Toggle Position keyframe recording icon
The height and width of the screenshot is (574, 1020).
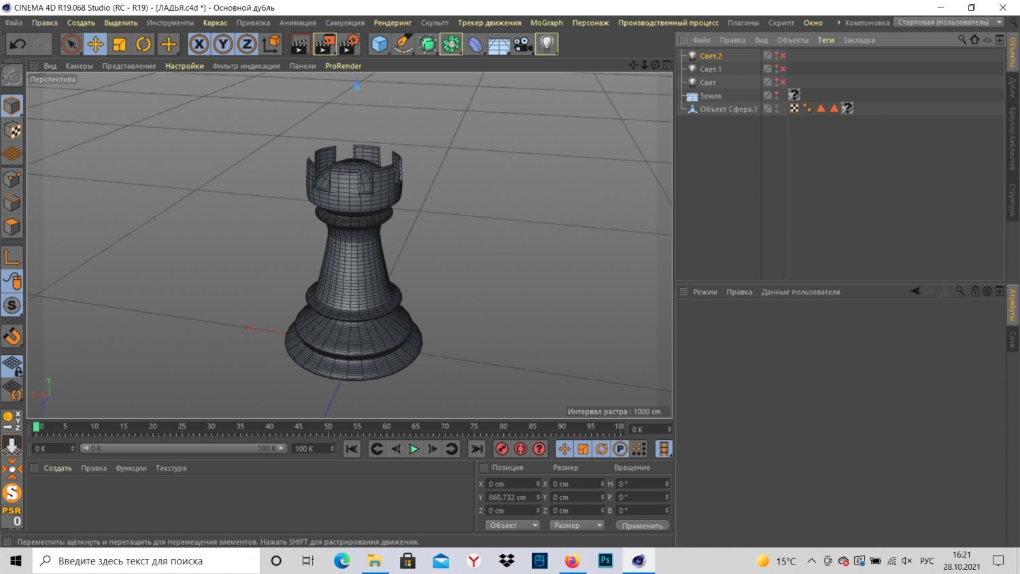click(564, 449)
